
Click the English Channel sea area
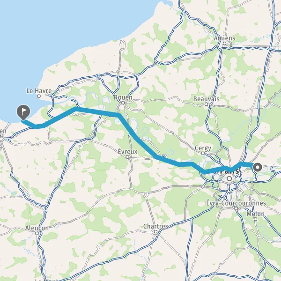[x=72, y=27]
